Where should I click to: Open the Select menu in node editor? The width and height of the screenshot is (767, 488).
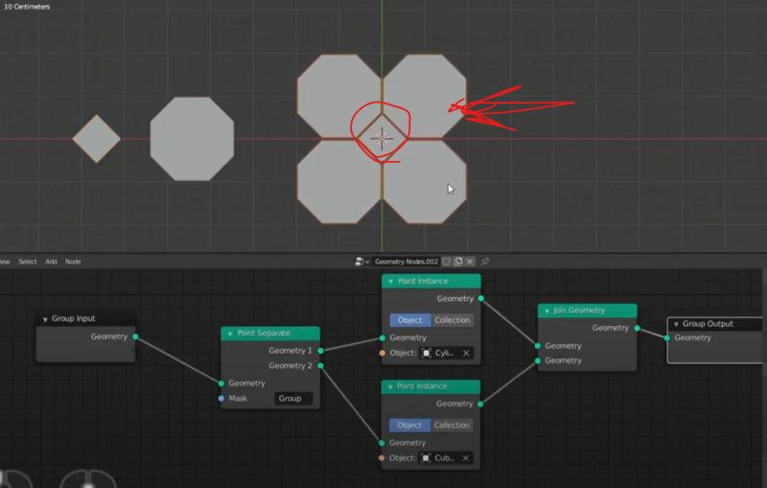[28, 262]
